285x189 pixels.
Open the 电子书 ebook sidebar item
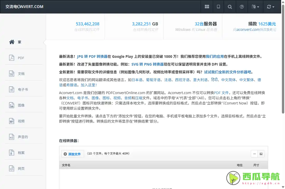click(x=24, y=90)
